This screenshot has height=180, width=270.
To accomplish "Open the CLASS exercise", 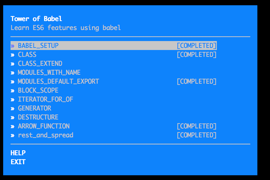I will coord(27,54).
